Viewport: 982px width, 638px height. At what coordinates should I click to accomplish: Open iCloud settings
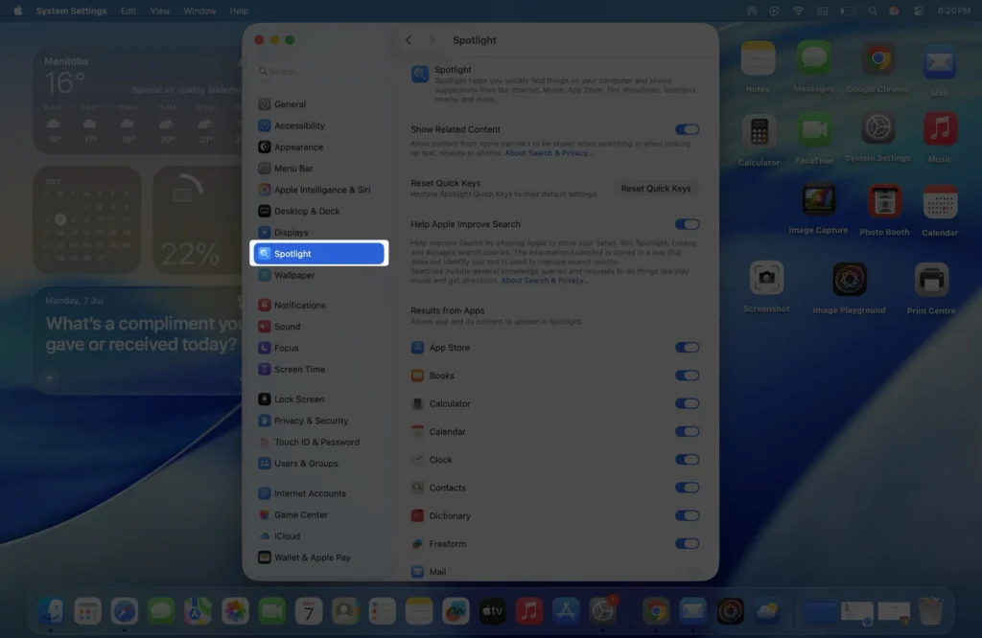(285, 535)
